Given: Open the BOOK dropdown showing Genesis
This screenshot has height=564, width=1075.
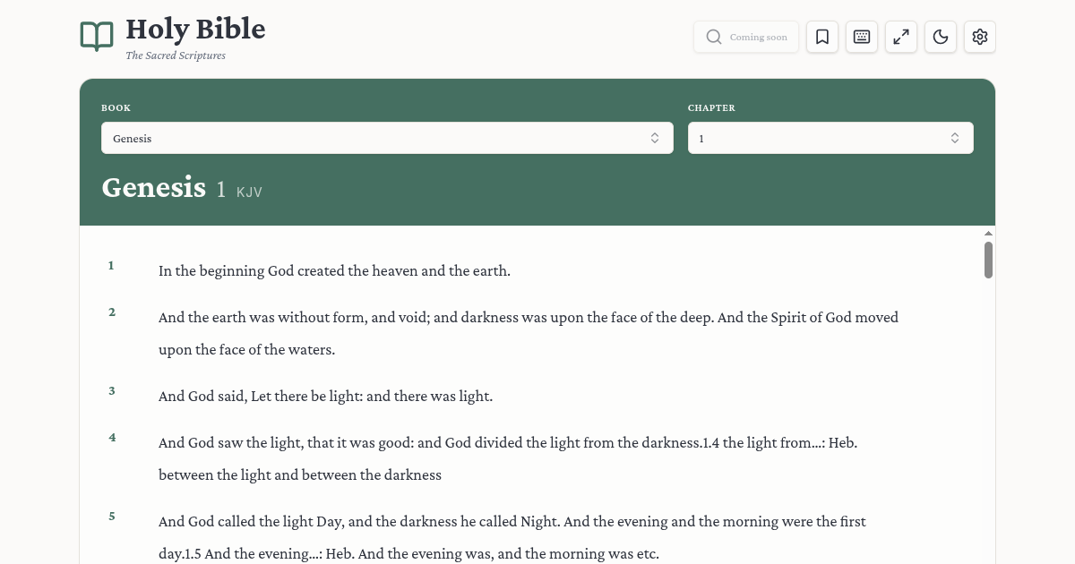Looking at the screenshot, I should point(387,138).
